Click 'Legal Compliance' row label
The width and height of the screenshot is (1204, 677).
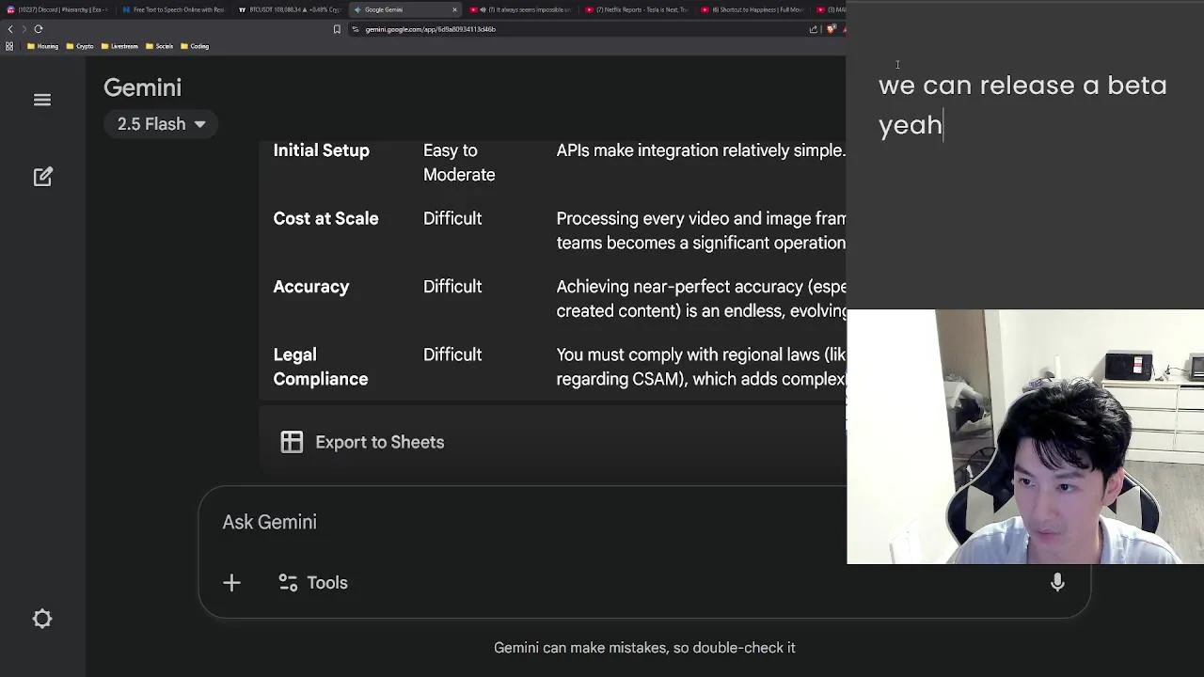pyautogui.click(x=320, y=367)
